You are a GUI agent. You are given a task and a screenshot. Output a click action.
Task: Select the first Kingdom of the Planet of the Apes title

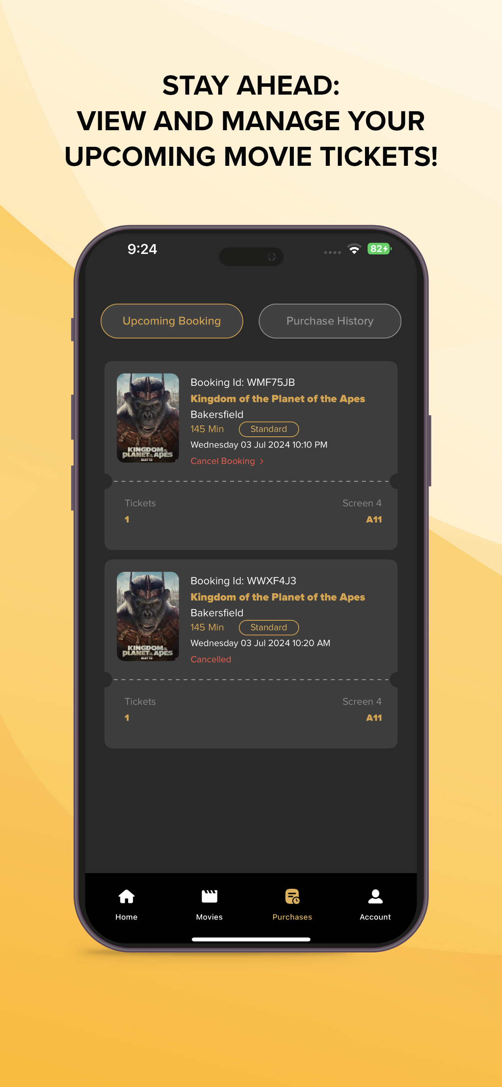[278, 399]
